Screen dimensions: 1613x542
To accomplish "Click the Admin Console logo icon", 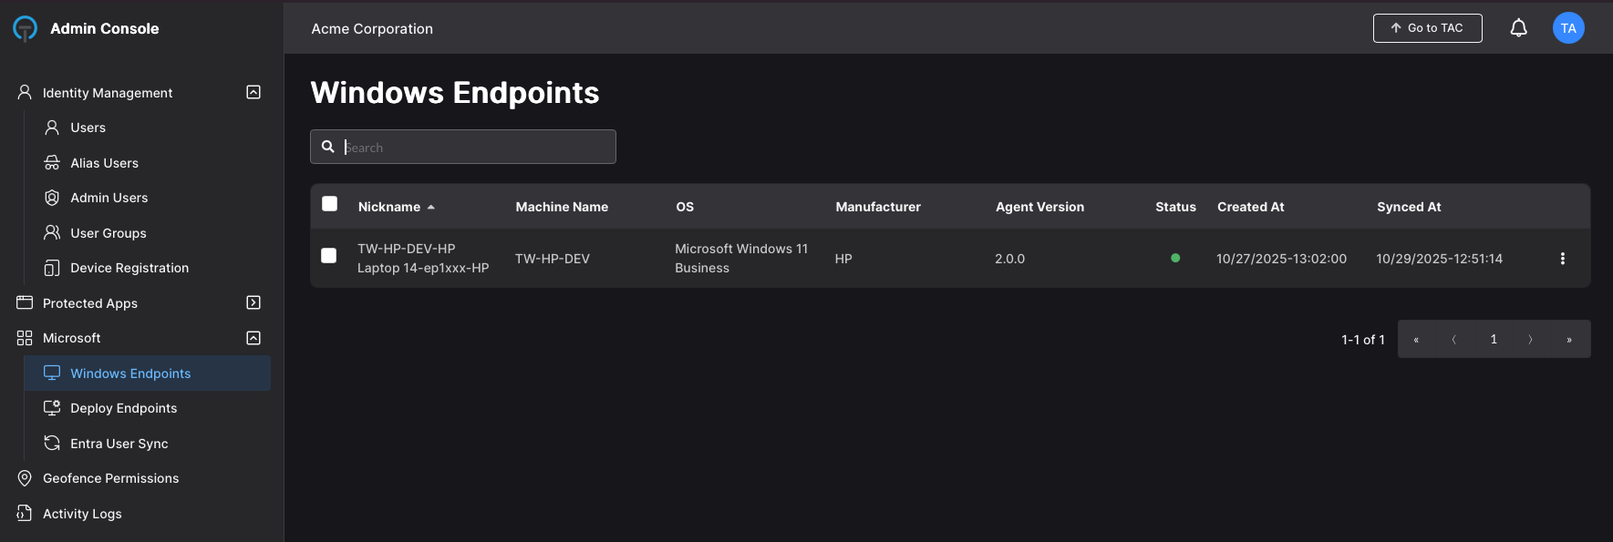I will click(26, 29).
